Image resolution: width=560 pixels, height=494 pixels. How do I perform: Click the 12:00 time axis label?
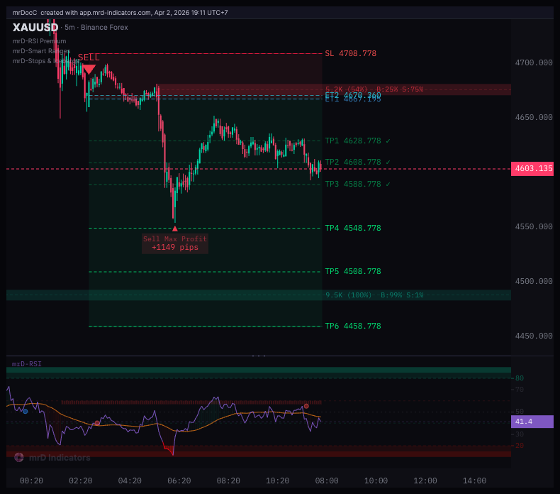425,481
